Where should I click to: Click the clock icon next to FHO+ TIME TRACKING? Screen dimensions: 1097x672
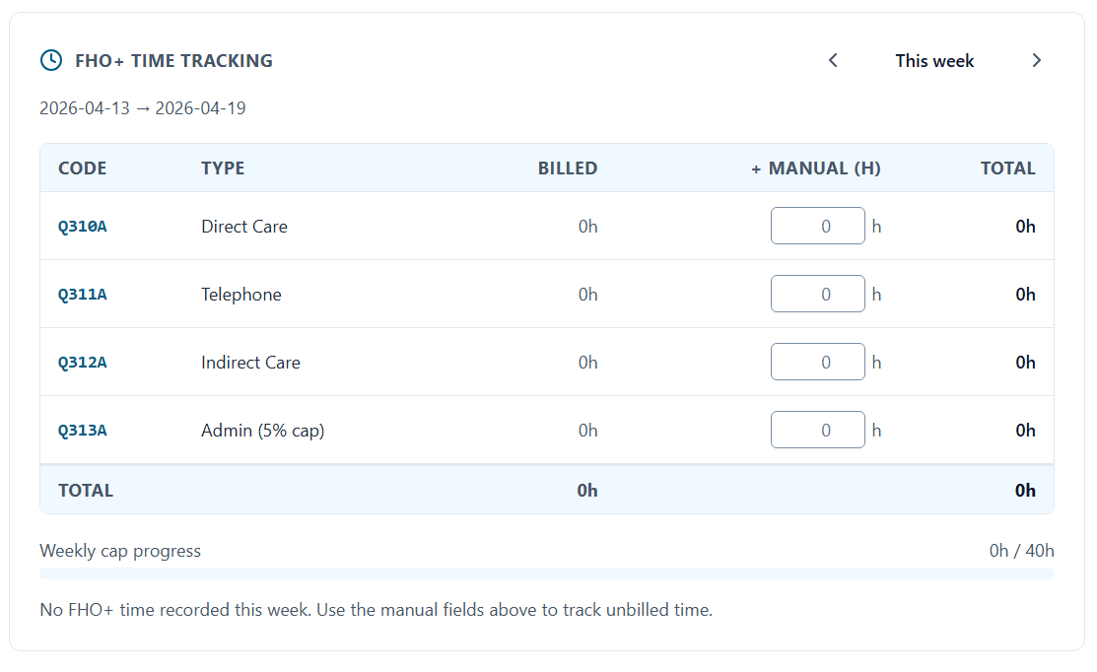[x=51, y=60]
